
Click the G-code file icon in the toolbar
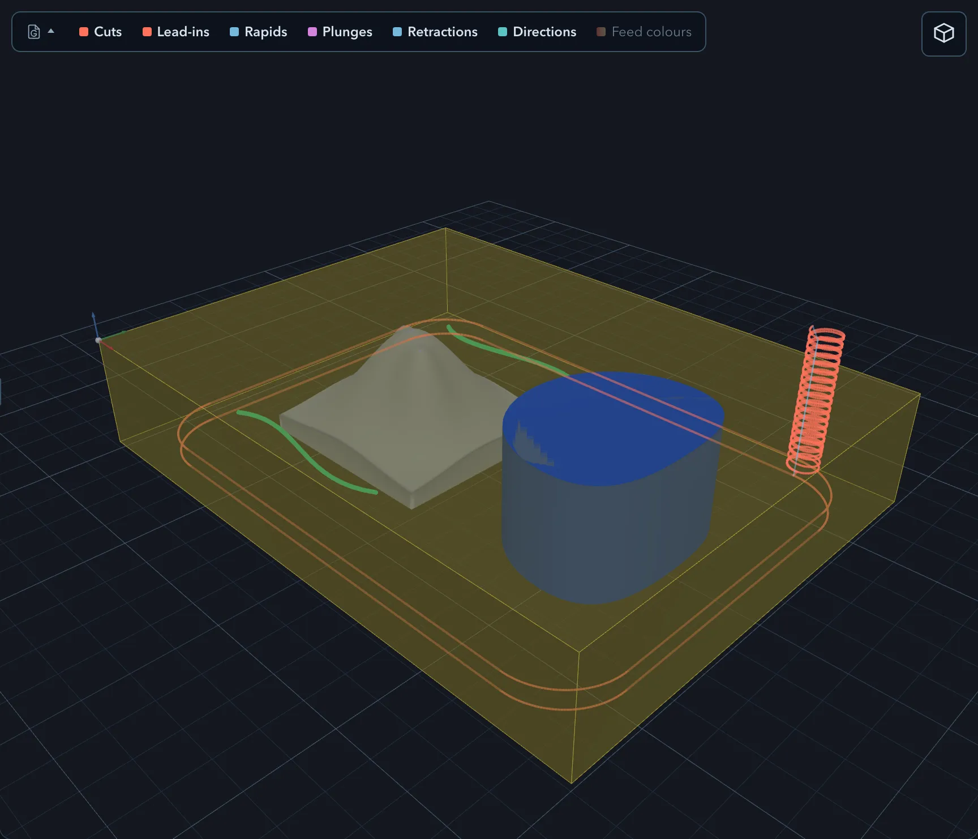(x=34, y=32)
